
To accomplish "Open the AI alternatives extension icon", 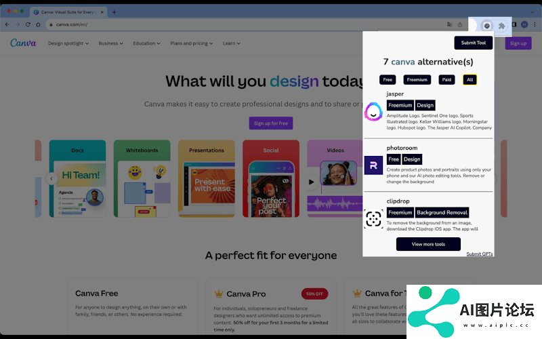I will (486, 26).
